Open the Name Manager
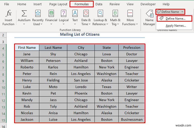Viewport: 194px width, 128px height. [149, 18]
